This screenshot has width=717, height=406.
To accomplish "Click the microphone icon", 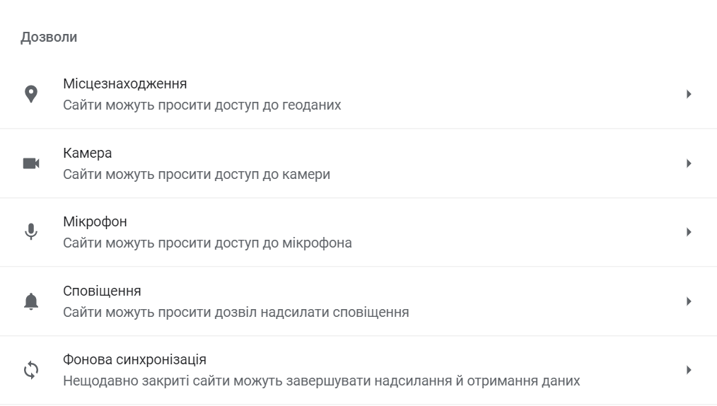I will tap(30, 232).
